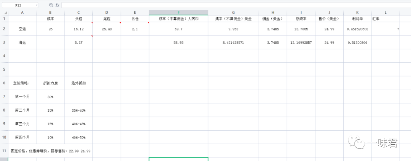Select column header L
411x161 pixels.
coord(386,13)
